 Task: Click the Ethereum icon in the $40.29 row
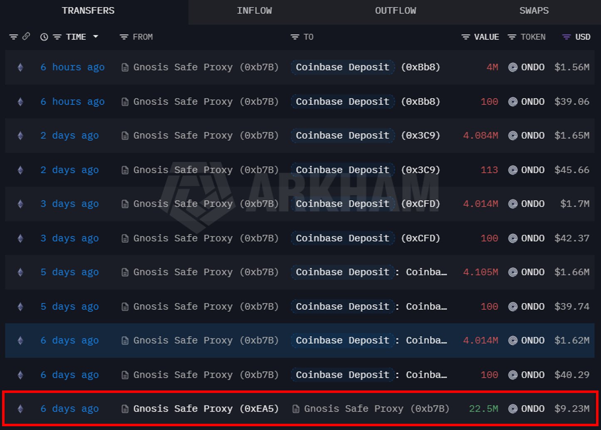(x=20, y=375)
